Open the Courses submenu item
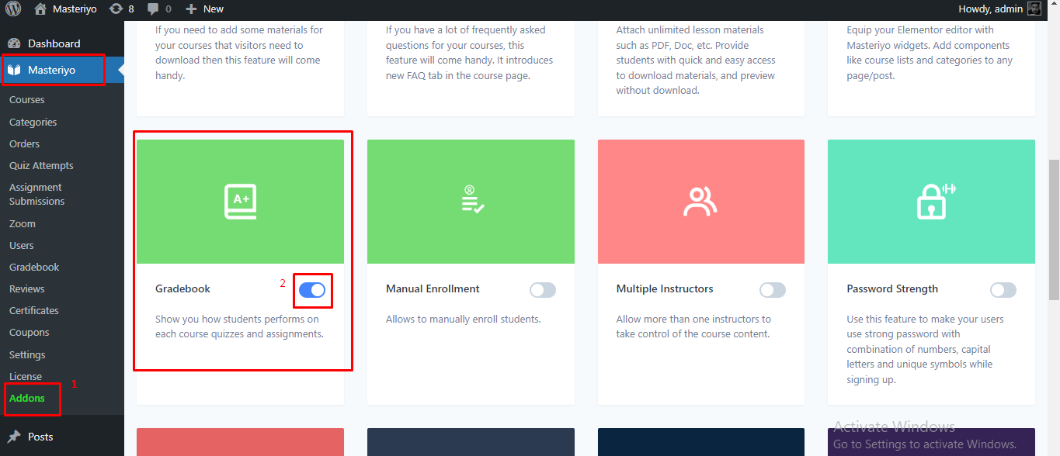Screen dimensions: 1060x456 coord(27,99)
